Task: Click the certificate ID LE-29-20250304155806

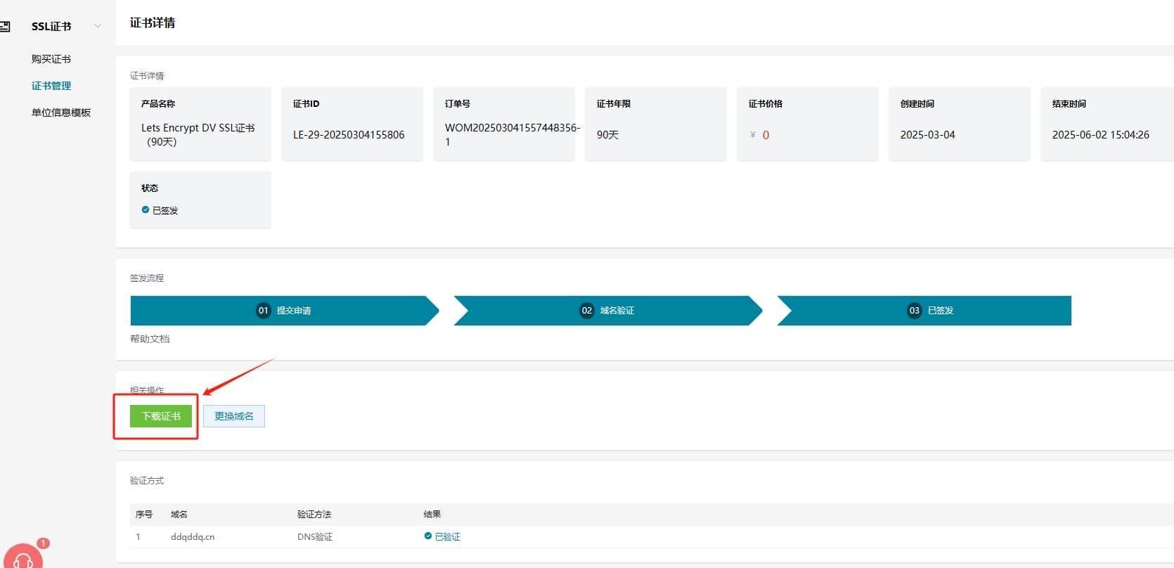Action: (349, 135)
